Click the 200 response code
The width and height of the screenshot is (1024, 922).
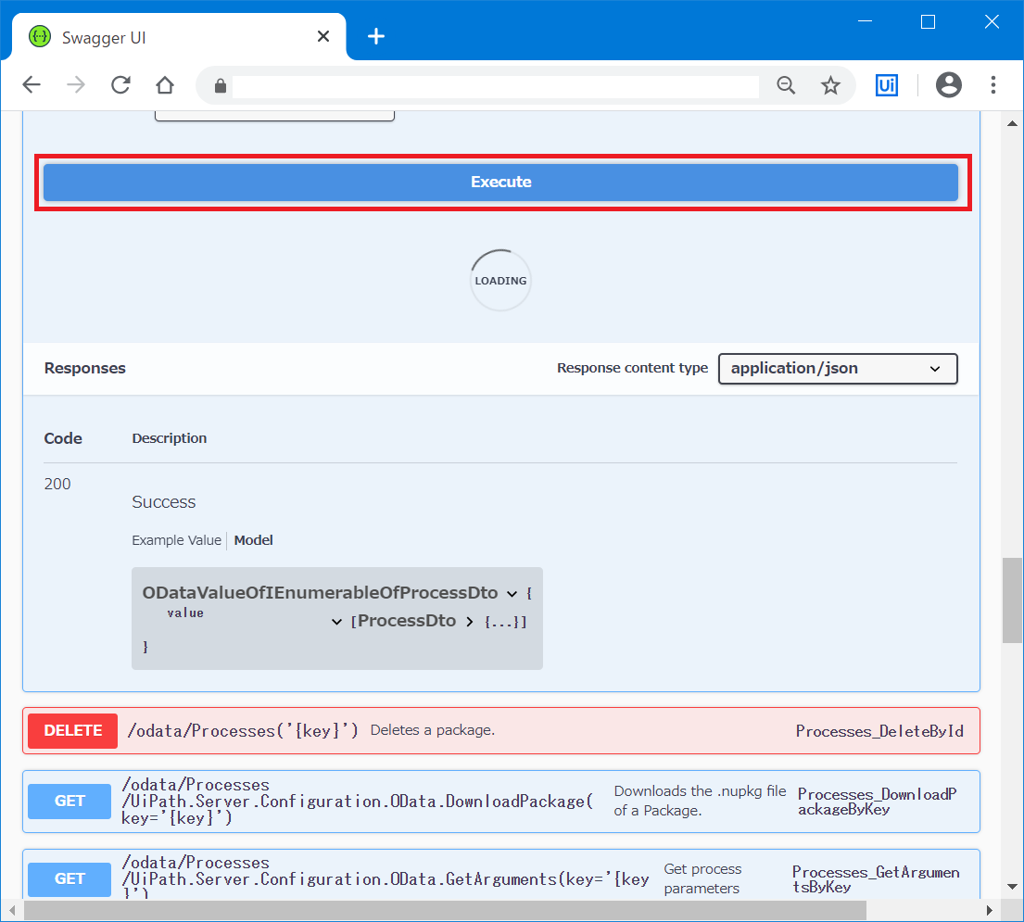click(x=57, y=485)
